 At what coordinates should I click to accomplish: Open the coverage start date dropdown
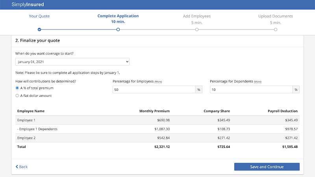point(72,62)
